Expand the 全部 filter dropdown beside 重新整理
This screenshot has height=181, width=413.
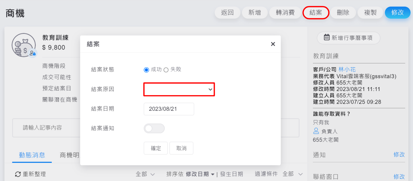(x=145, y=174)
